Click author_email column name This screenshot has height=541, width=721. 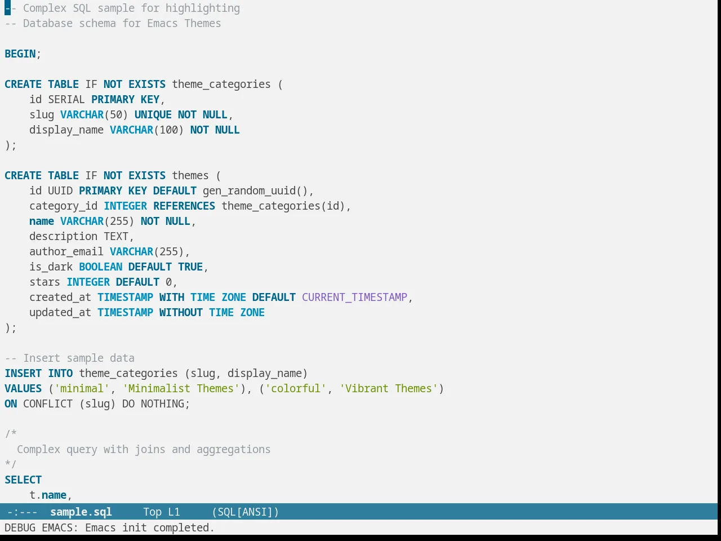click(66, 251)
